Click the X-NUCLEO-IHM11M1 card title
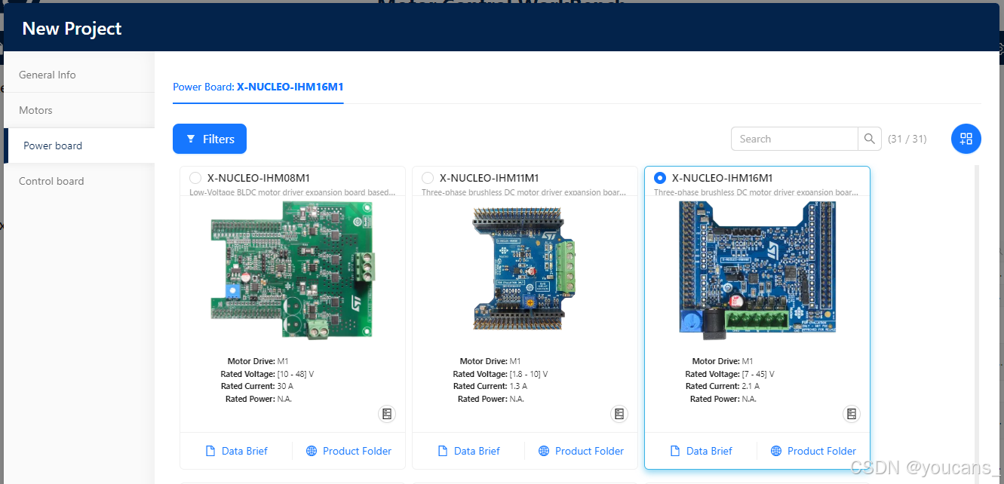Viewport: 1004px width, 484px height. (490, 178)
